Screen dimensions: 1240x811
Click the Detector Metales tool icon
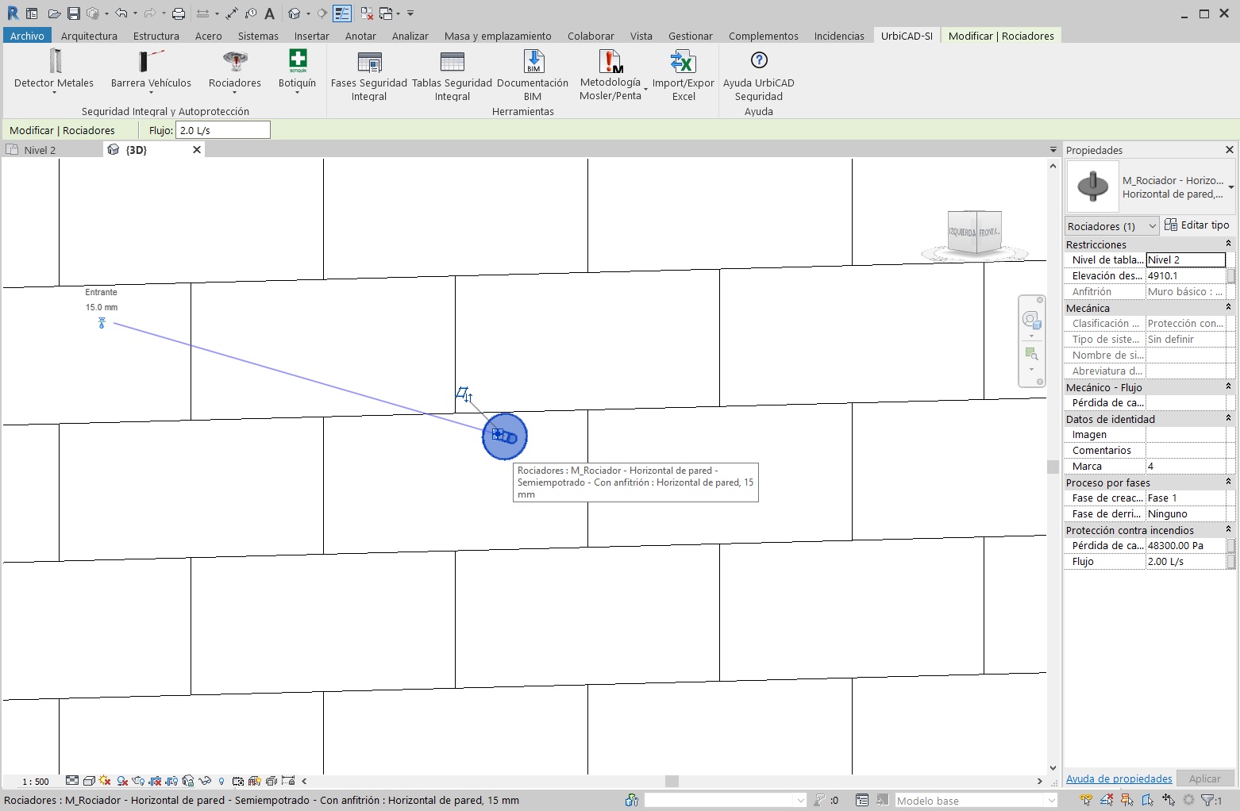click(54, 62)
